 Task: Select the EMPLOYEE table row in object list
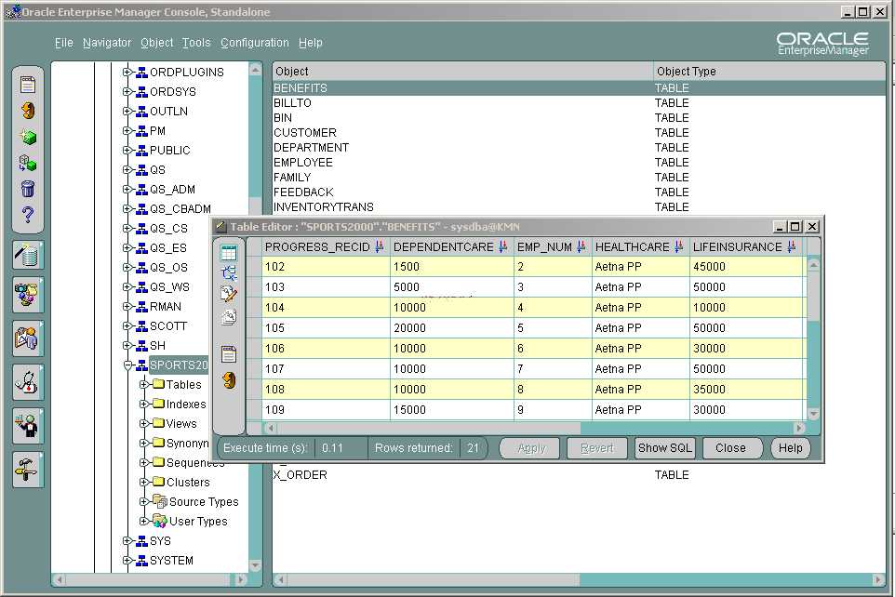pyautogui.click(x=579, y=162)
